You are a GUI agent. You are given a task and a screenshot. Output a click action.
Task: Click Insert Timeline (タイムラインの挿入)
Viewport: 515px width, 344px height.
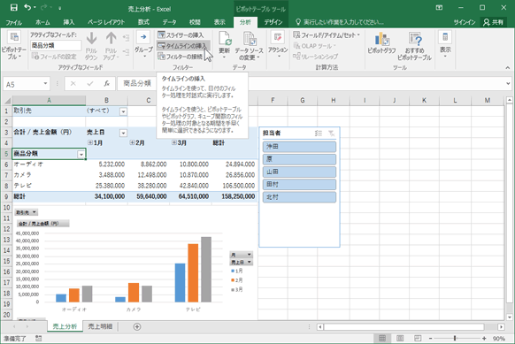(x=182, y=46)
